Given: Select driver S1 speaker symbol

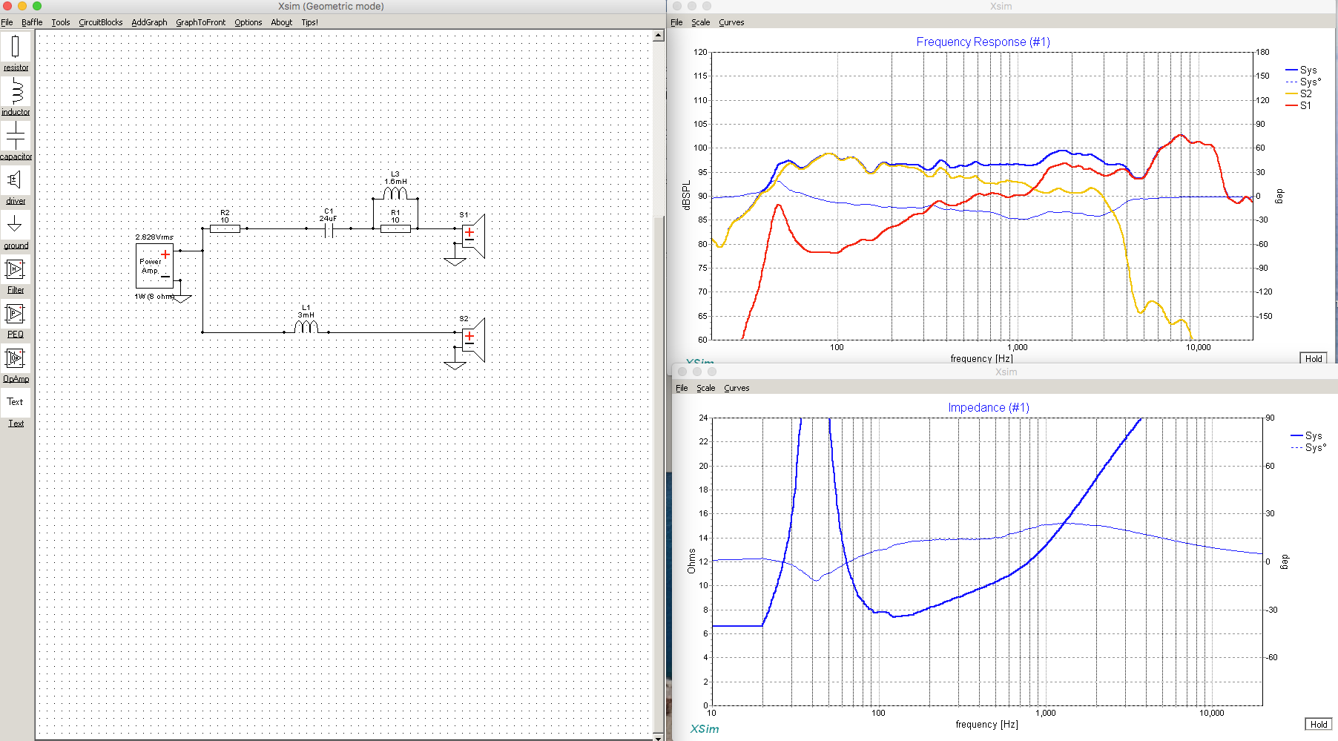Looking at the screenshot, I should coord(473,236).
